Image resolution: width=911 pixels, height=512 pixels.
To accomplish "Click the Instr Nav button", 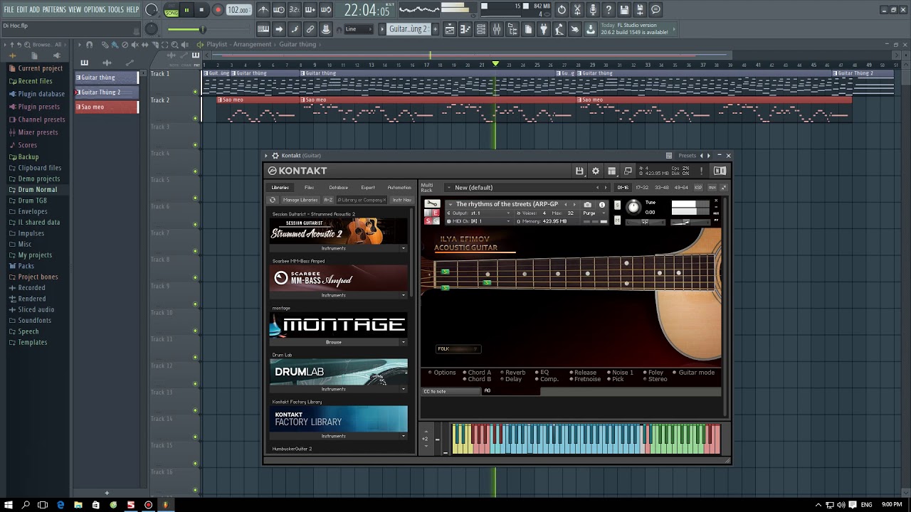I will [402, 200].
